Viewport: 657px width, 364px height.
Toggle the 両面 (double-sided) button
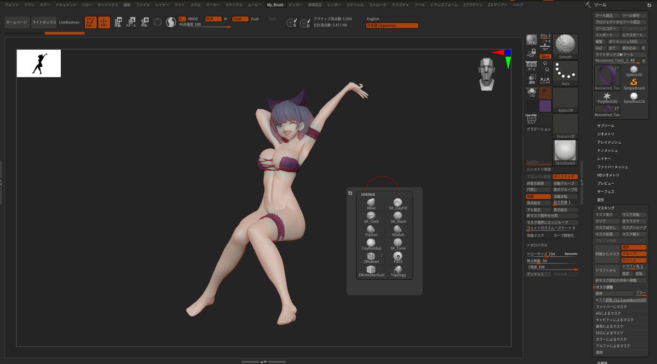(x=539, y=196)
